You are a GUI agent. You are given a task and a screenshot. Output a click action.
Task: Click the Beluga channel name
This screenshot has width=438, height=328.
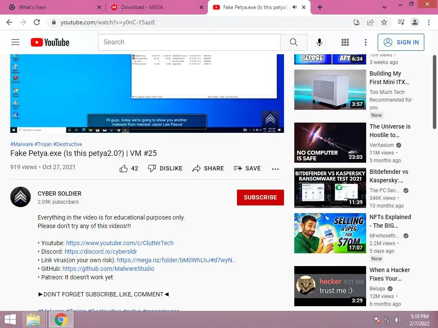(377, 288)
